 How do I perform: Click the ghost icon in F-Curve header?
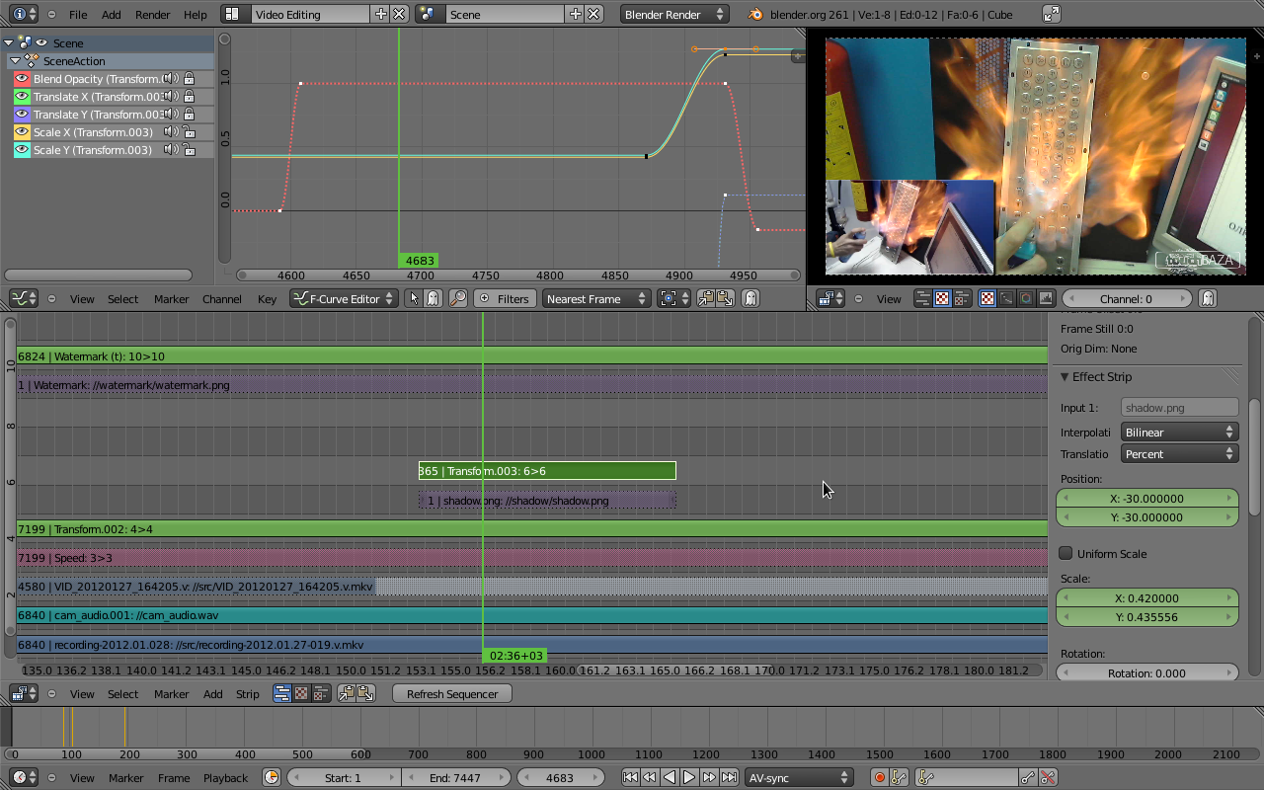pyautogui.click(x=433, y=298)
